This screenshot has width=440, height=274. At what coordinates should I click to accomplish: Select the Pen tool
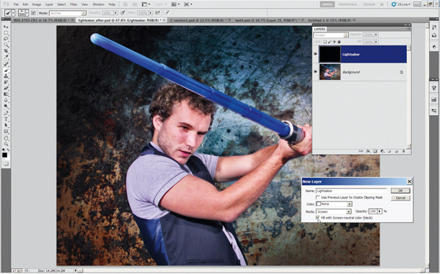coord(6,114)
